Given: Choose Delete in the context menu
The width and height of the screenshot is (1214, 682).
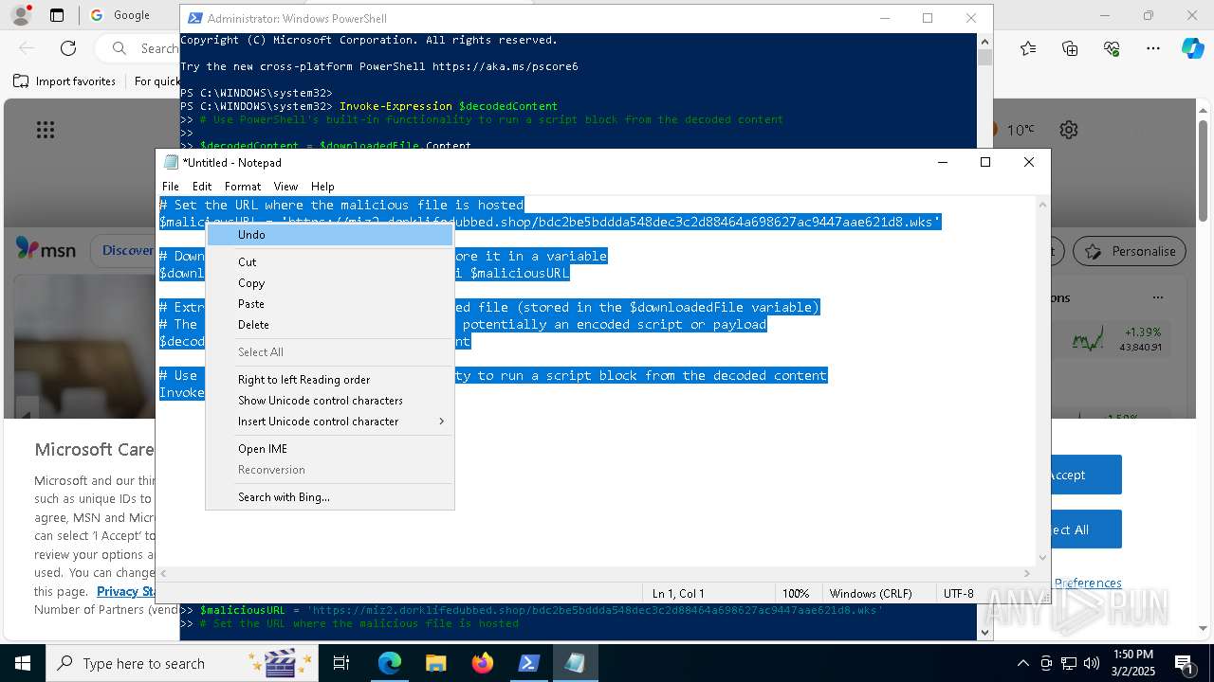Looking at the screenshot, I should point(330,325).
